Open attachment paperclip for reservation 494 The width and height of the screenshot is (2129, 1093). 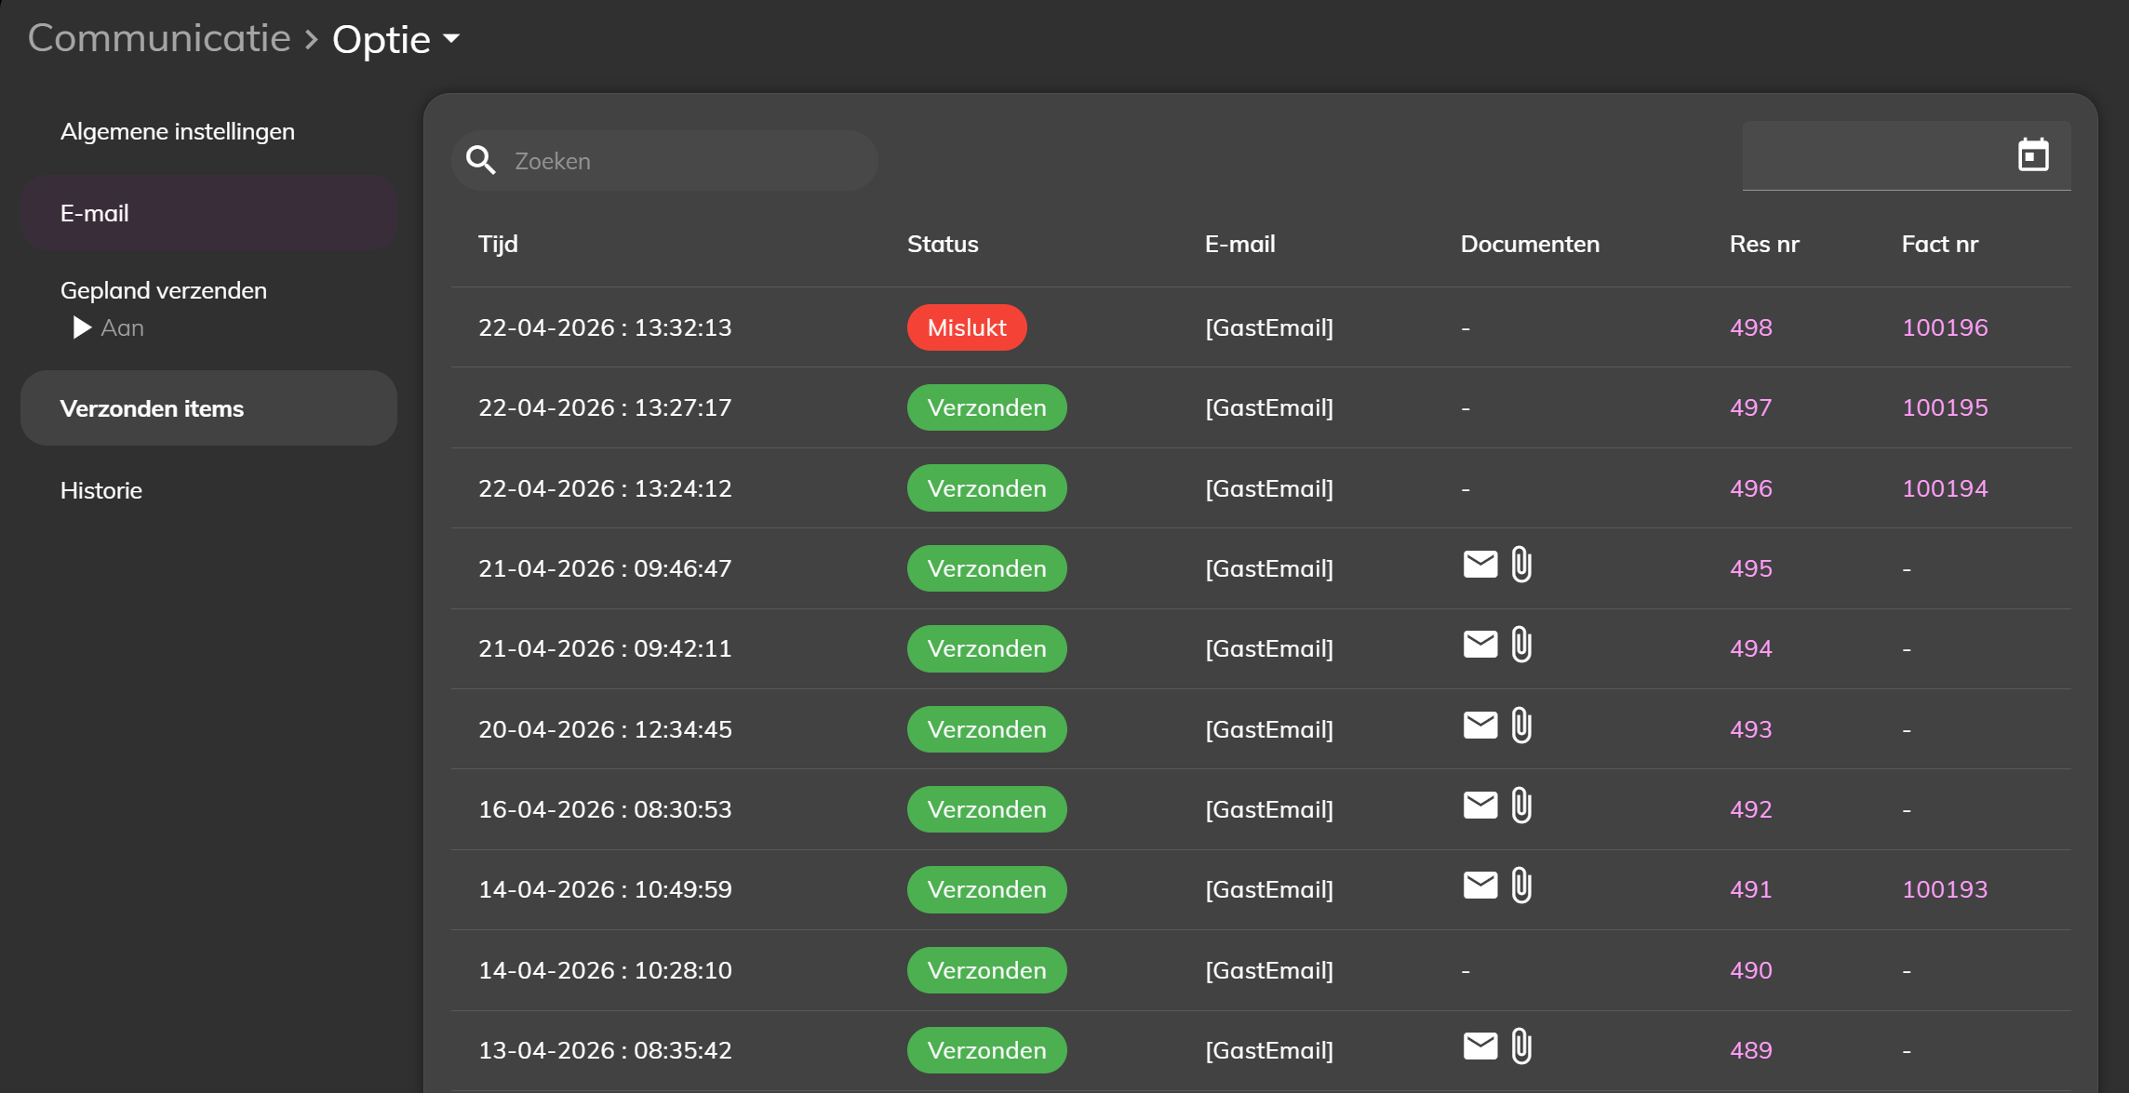coord(1521,645)
